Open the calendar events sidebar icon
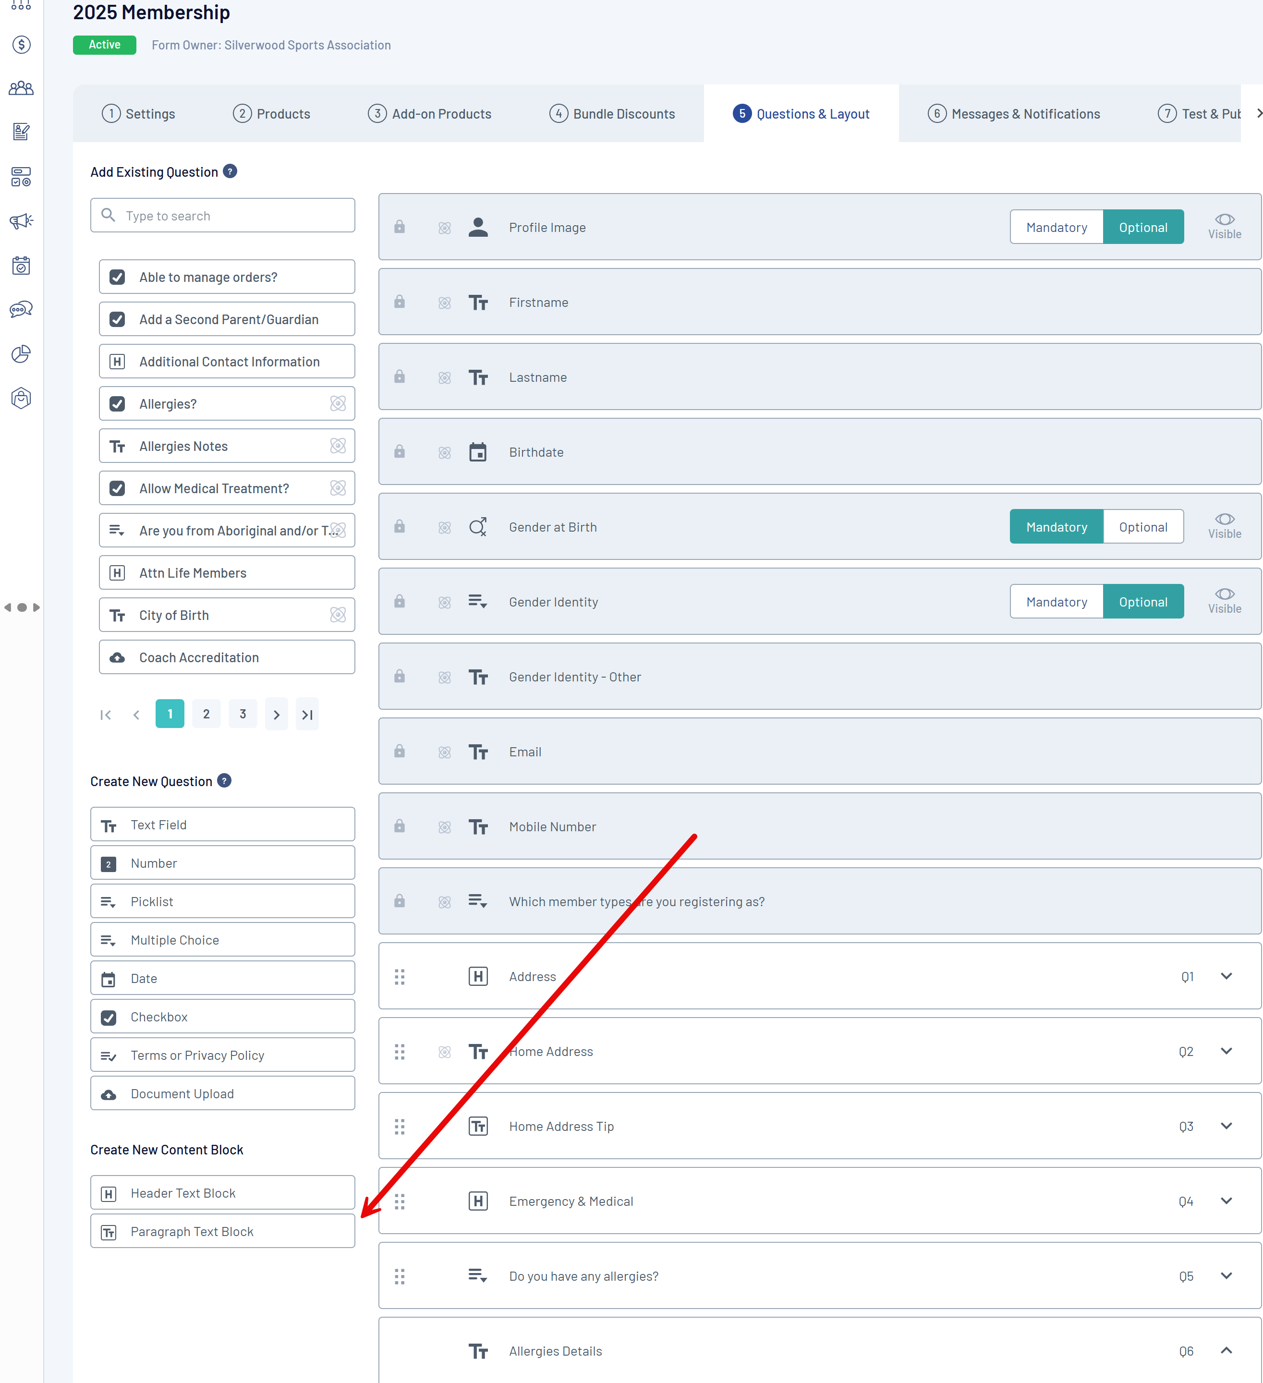1263x1383 pixels. [x=21, y=266]
